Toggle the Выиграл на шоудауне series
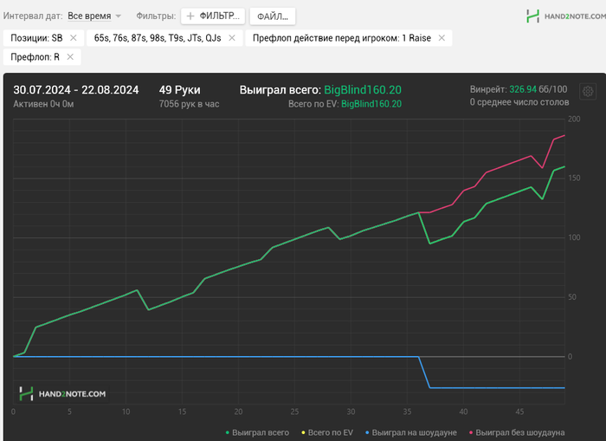The width and height of the screenshot is (606, 441). (x=411, y=432)
